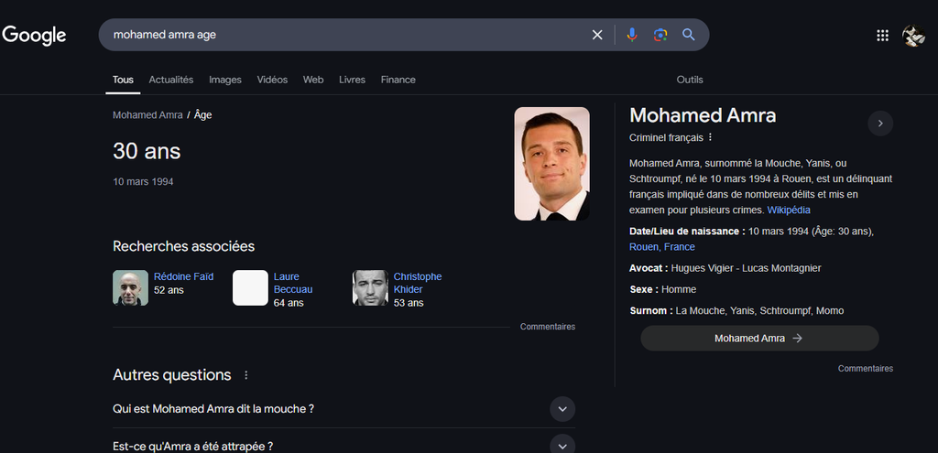This screenshot has width=938, height=453.
Task: Click the Mohamed Amra portrait photo
Action: point(551,164)
